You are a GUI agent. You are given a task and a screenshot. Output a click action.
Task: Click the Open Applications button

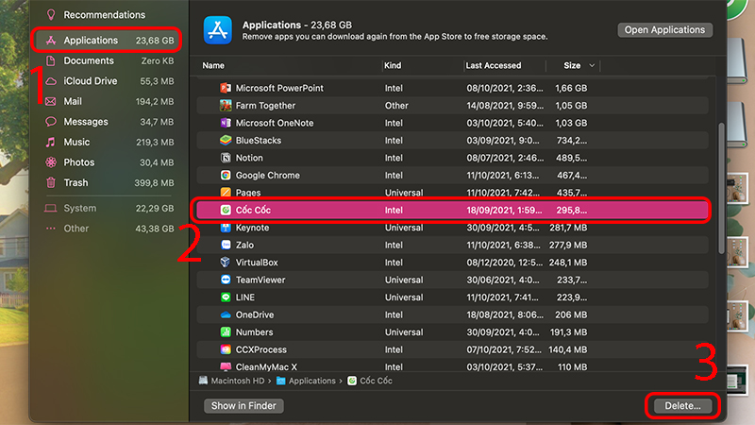tap(665, 30)
